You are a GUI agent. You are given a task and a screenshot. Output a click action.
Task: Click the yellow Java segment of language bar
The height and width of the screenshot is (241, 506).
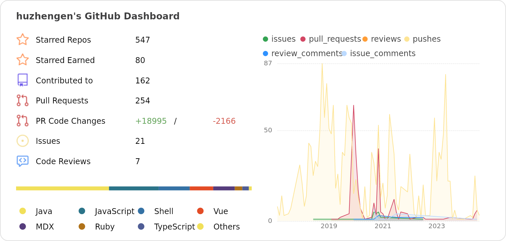tap(62, 188)
